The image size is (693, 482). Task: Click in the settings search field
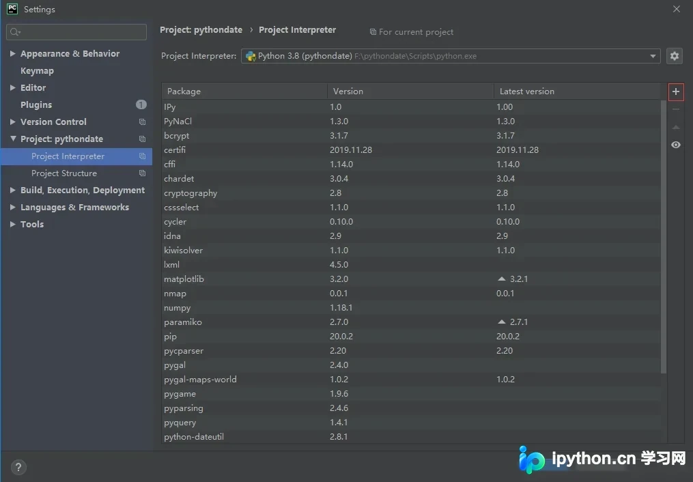[76, 32]
